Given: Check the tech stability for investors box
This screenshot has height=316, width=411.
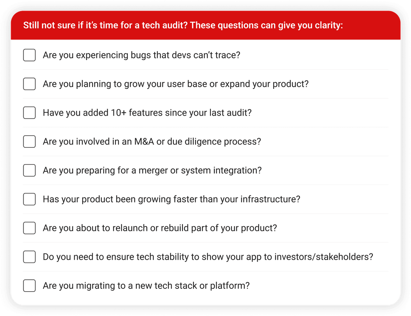Looking at the screenshot, I should (29, 257).
